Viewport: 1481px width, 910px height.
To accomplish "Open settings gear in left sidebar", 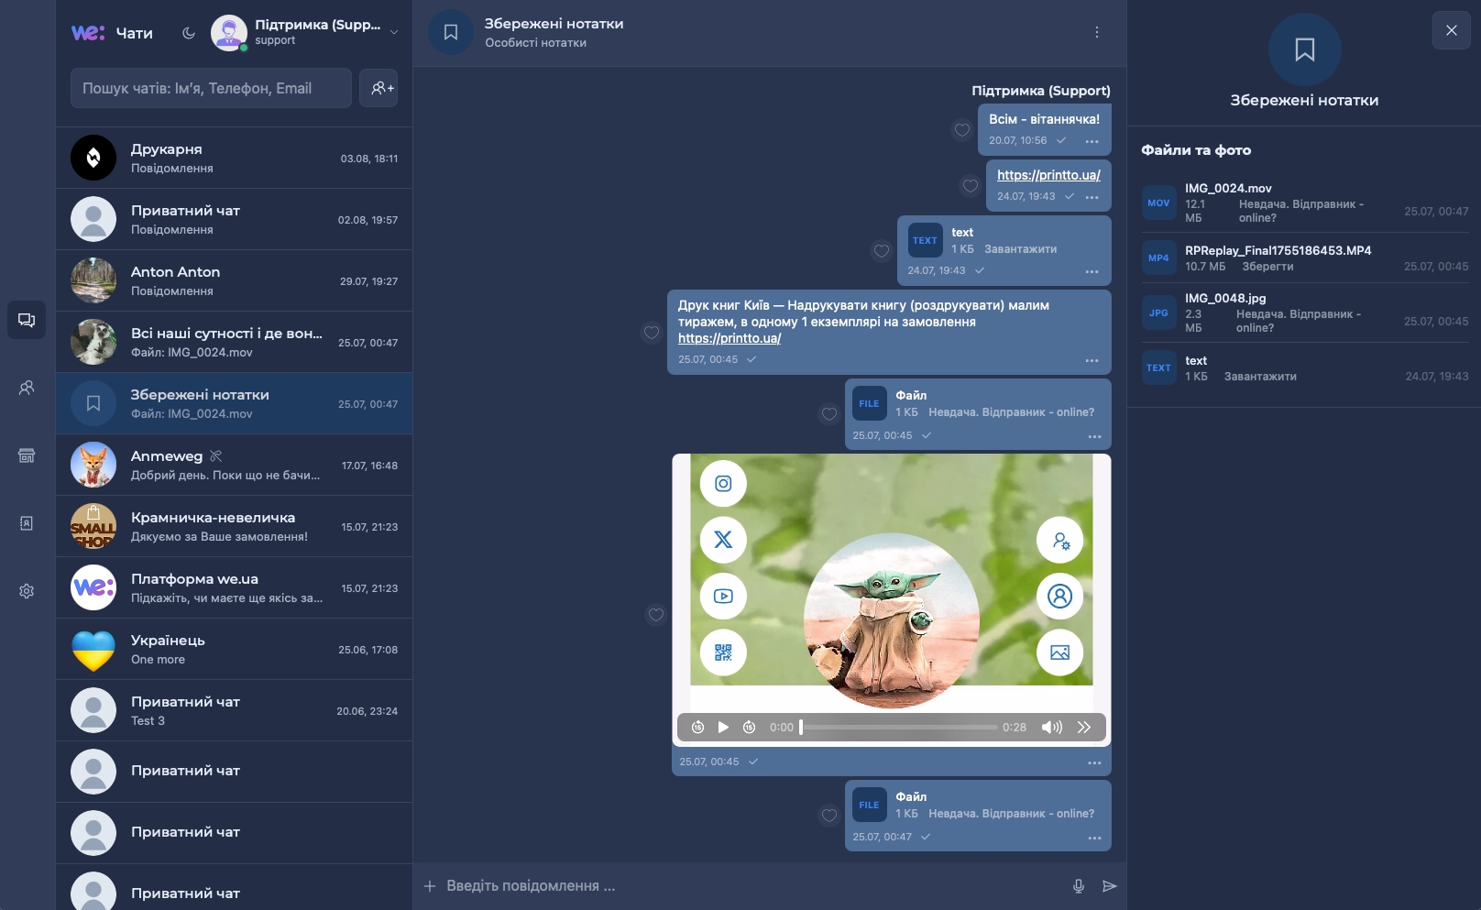I will (27, 591).
